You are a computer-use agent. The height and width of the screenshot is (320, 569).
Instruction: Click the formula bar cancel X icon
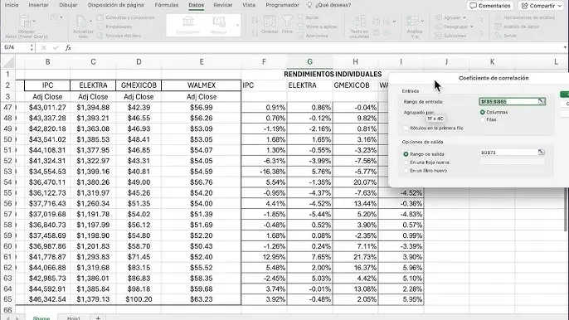point(43,47)
